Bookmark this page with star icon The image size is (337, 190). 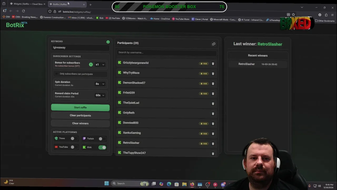(x=293, y=15)
